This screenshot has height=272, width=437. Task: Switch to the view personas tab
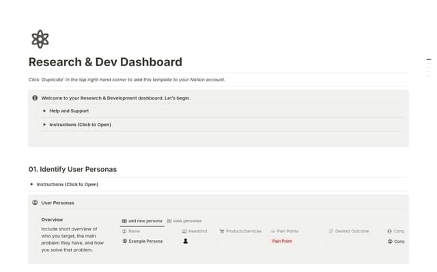point(184,221)
